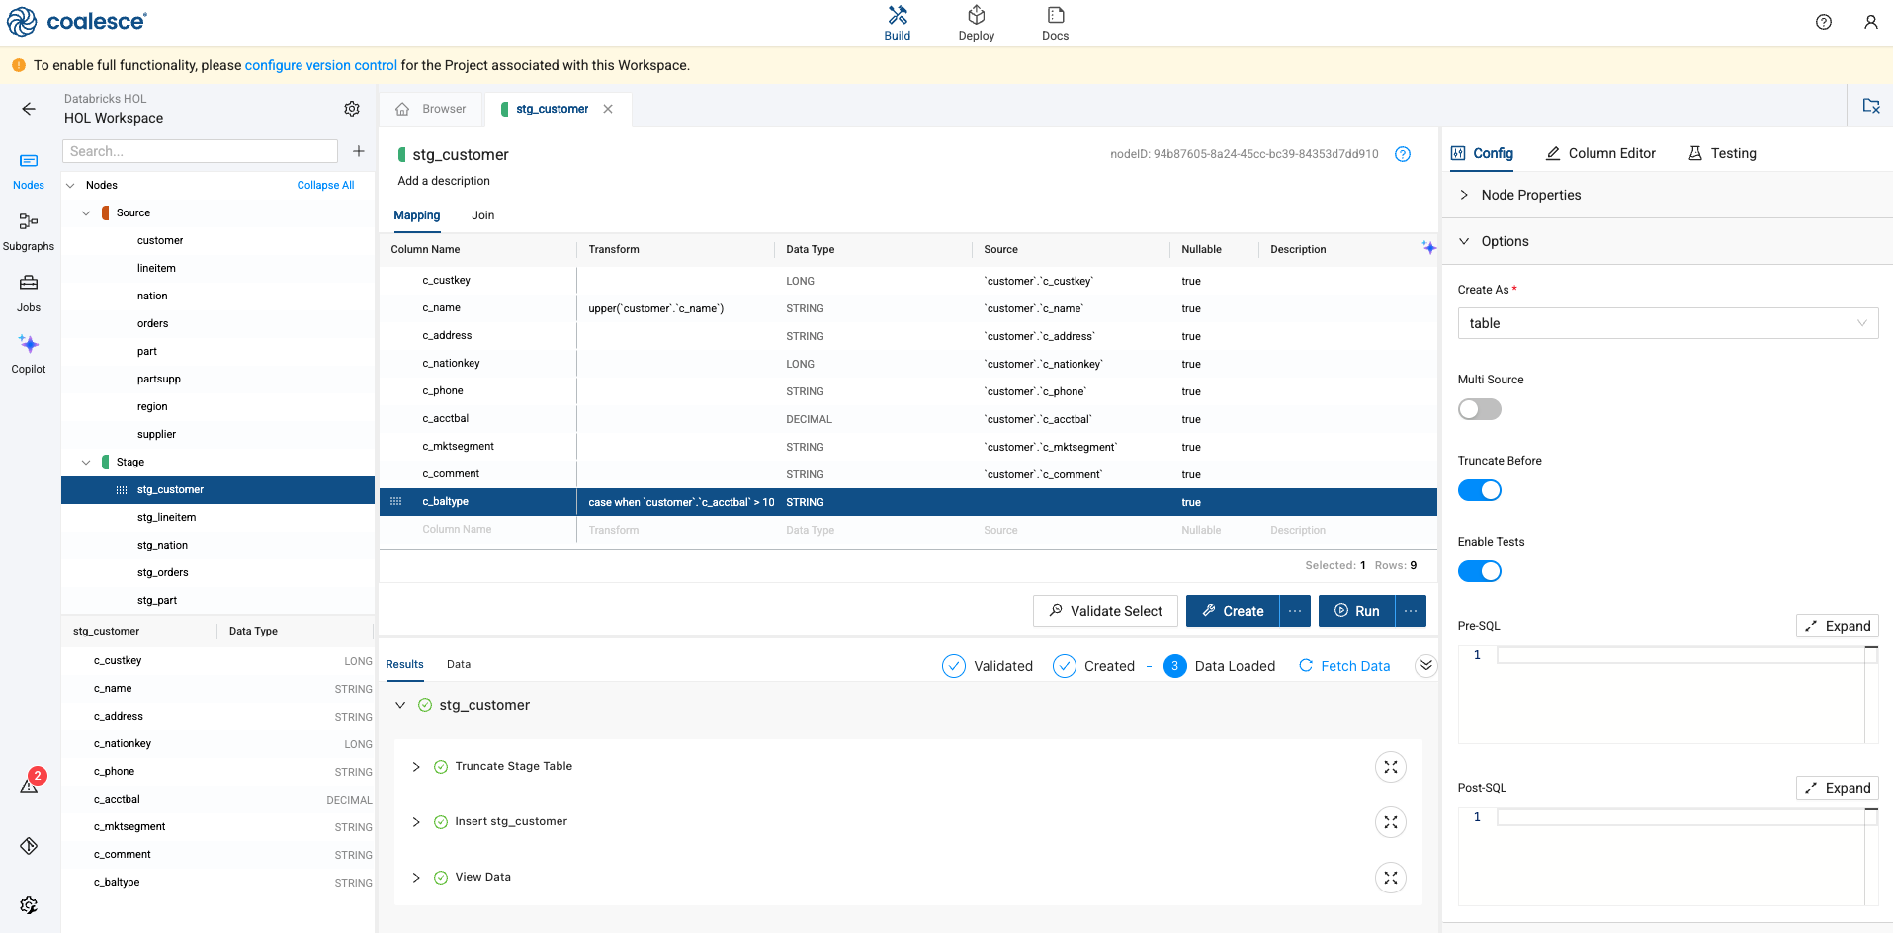The height and width of the screenshot is (933, 1893).
Task: Collapse the Stage folder in tree
Action: coord(86,462)
